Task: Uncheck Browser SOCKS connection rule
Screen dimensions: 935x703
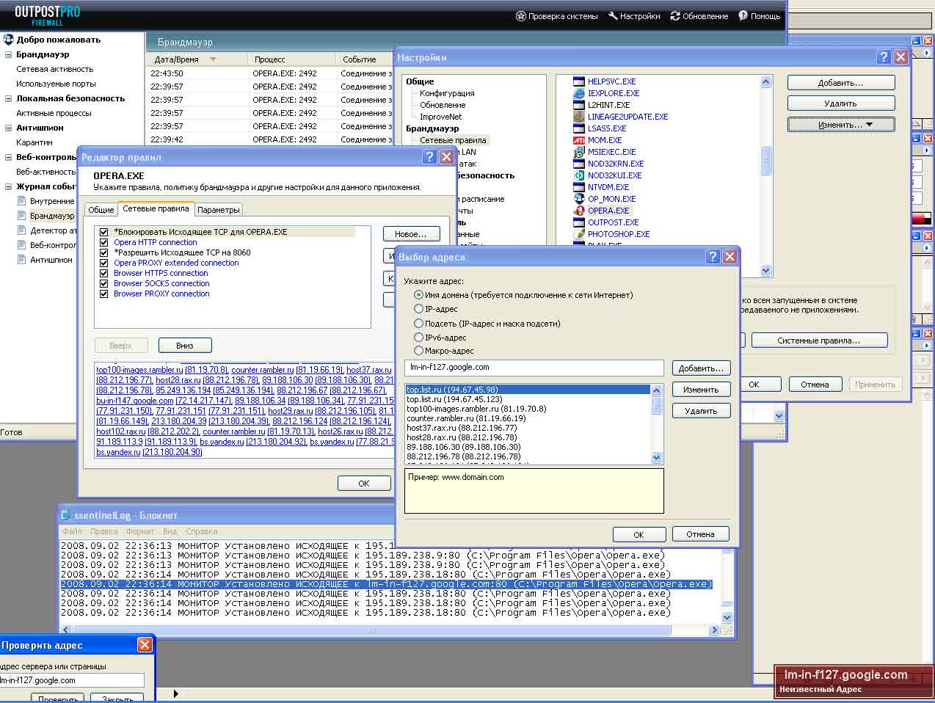Action: click(x=104, y=283)
